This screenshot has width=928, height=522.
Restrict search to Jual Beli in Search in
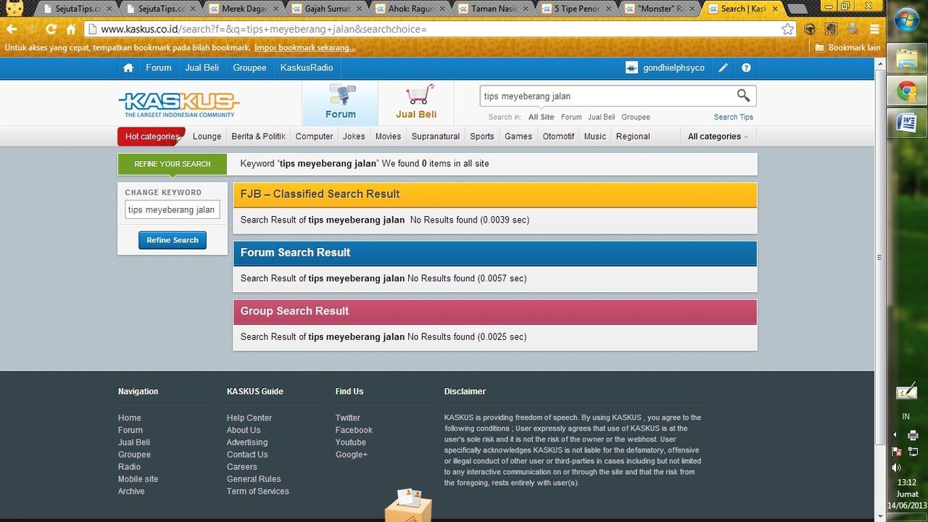pos(601,117)
